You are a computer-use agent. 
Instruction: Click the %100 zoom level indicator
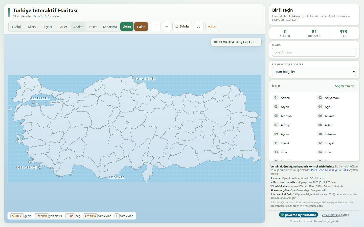pyautogui.click(x=212, y=27)
